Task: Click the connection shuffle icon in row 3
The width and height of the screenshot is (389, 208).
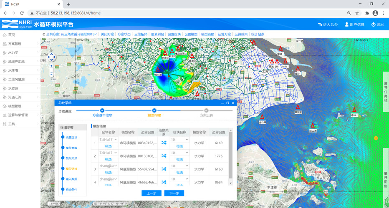Action: click(x=164, y=169)
